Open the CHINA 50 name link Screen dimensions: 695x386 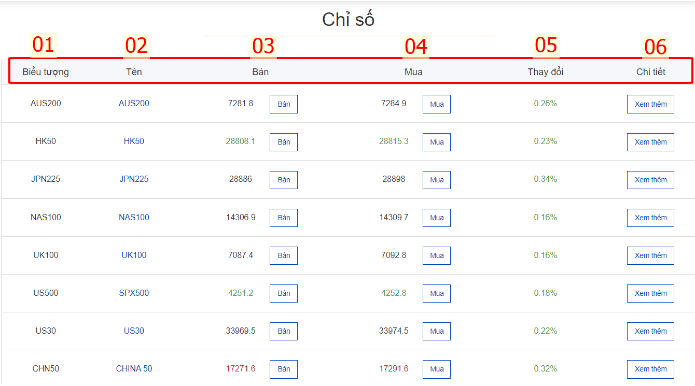[134, 368]
